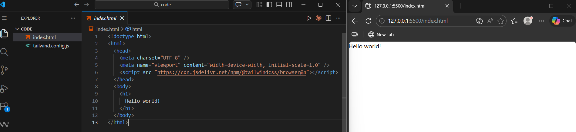Click the Hello world! text in code line 10
The image size is (576, 132).
click(x=143, y=101)
